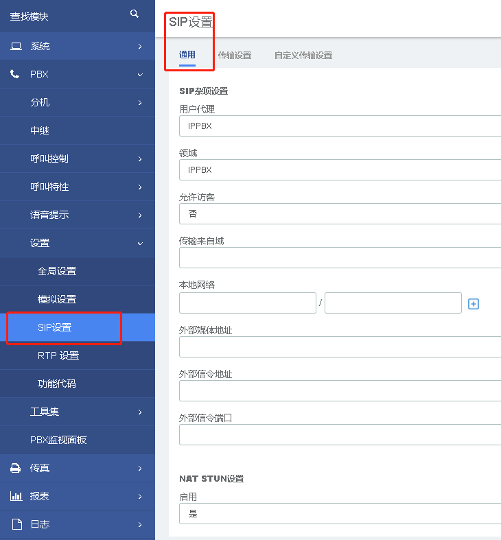Expand the 报表 menu arrow
This screenshot has width=501, height=540.
pyautogui.click(x=140, y=497)
